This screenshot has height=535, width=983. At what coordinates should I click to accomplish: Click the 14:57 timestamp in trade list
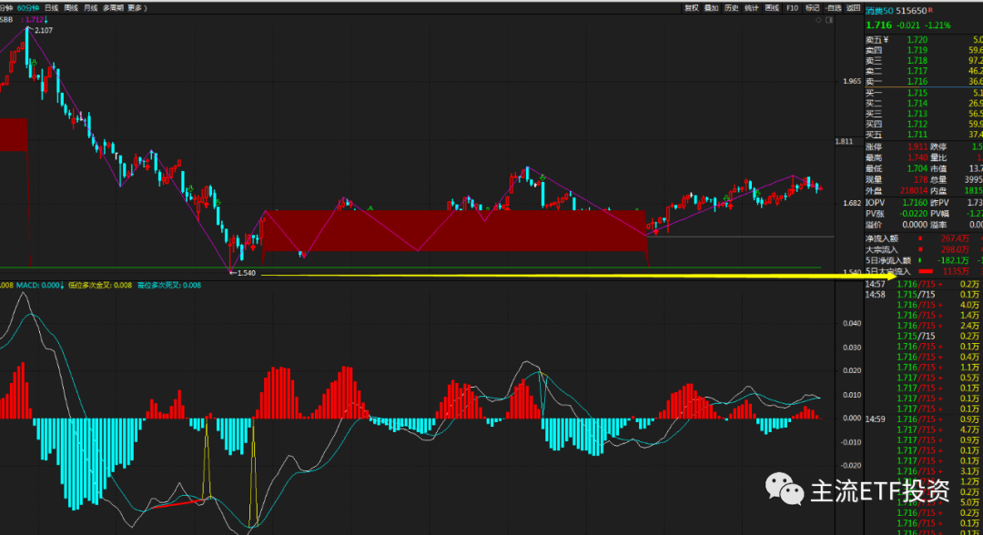coord(876,285)
